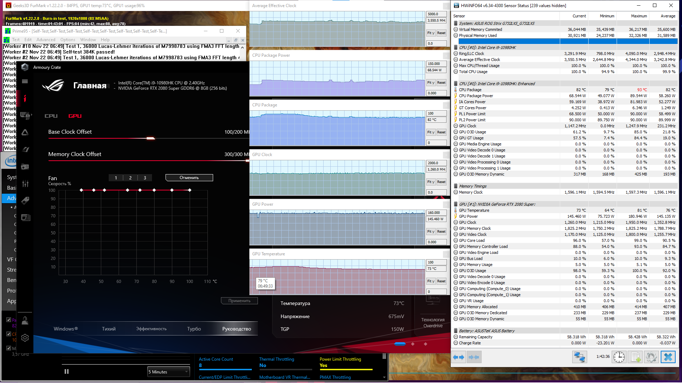682x383 pixels.
Task: Click the Prime95 app icon in title bar
Action: click(x=7, y=31)
